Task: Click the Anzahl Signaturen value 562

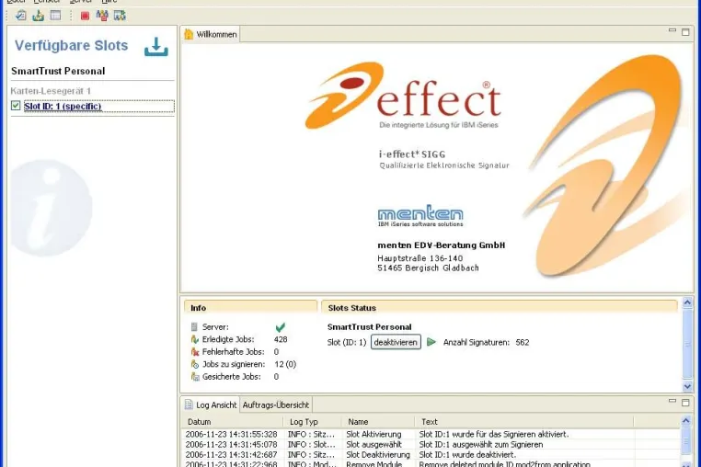Action: 523,342
